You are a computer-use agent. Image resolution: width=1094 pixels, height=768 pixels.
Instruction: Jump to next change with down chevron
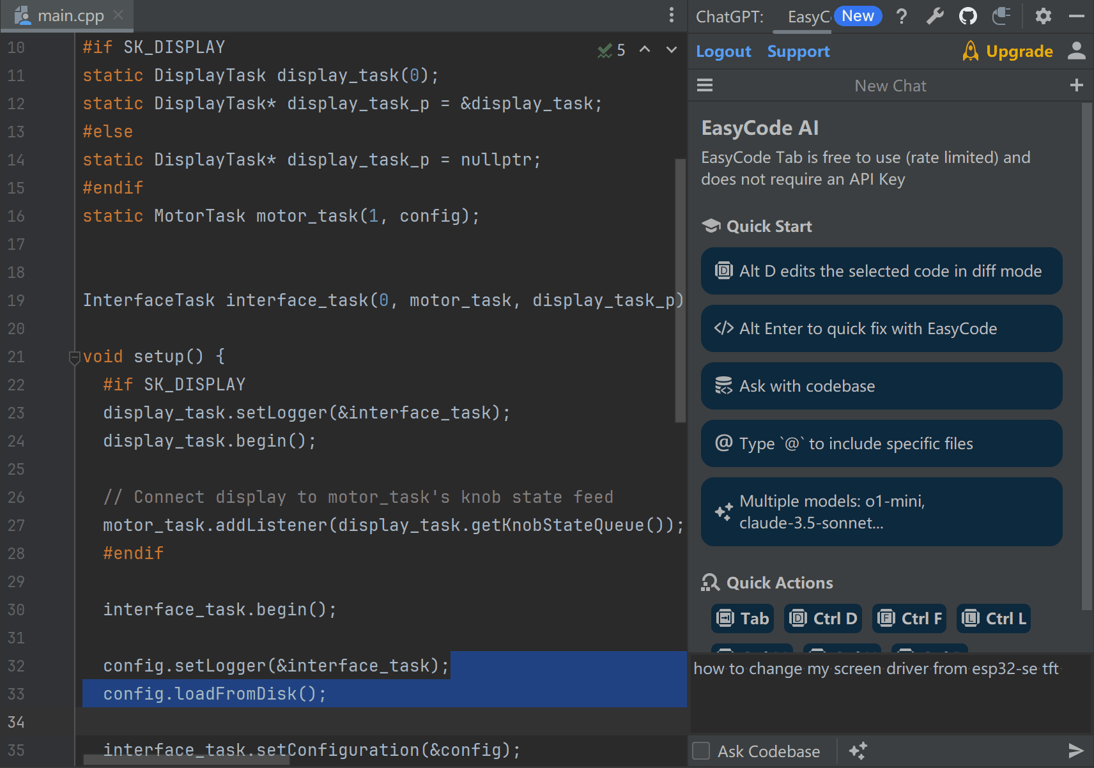[670, 50]
